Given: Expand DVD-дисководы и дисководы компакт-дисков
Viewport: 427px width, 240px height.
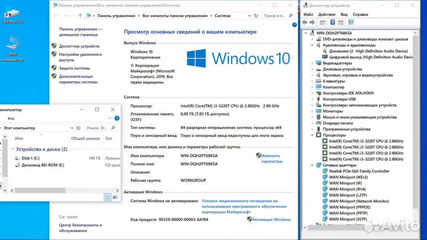Looking at the screenshot, I should (x=313, y=39).
